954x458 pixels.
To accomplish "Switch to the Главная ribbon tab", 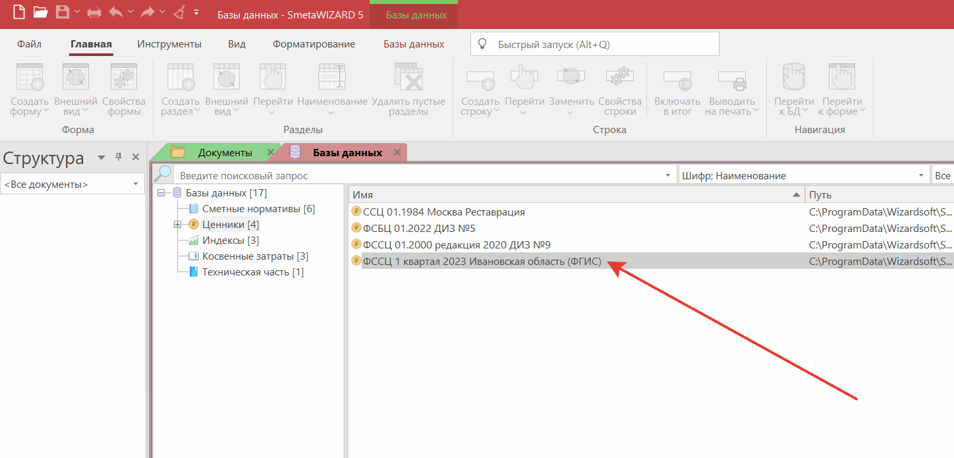I will pyautogui.click(x=91, y=44).
